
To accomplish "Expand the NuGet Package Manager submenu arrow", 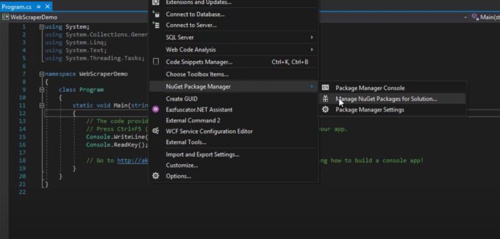I will (x=312, y=87).
